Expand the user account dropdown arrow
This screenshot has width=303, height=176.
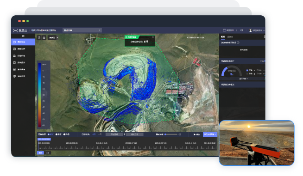point(264,30)
